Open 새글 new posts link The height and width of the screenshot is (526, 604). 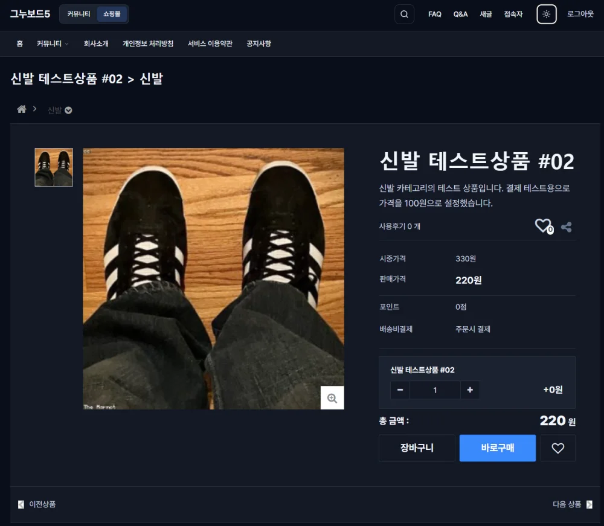(486, 14)
